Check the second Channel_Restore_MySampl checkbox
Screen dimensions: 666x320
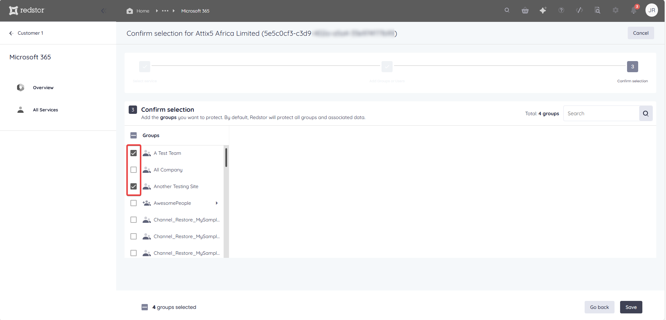tap(134, 236)
